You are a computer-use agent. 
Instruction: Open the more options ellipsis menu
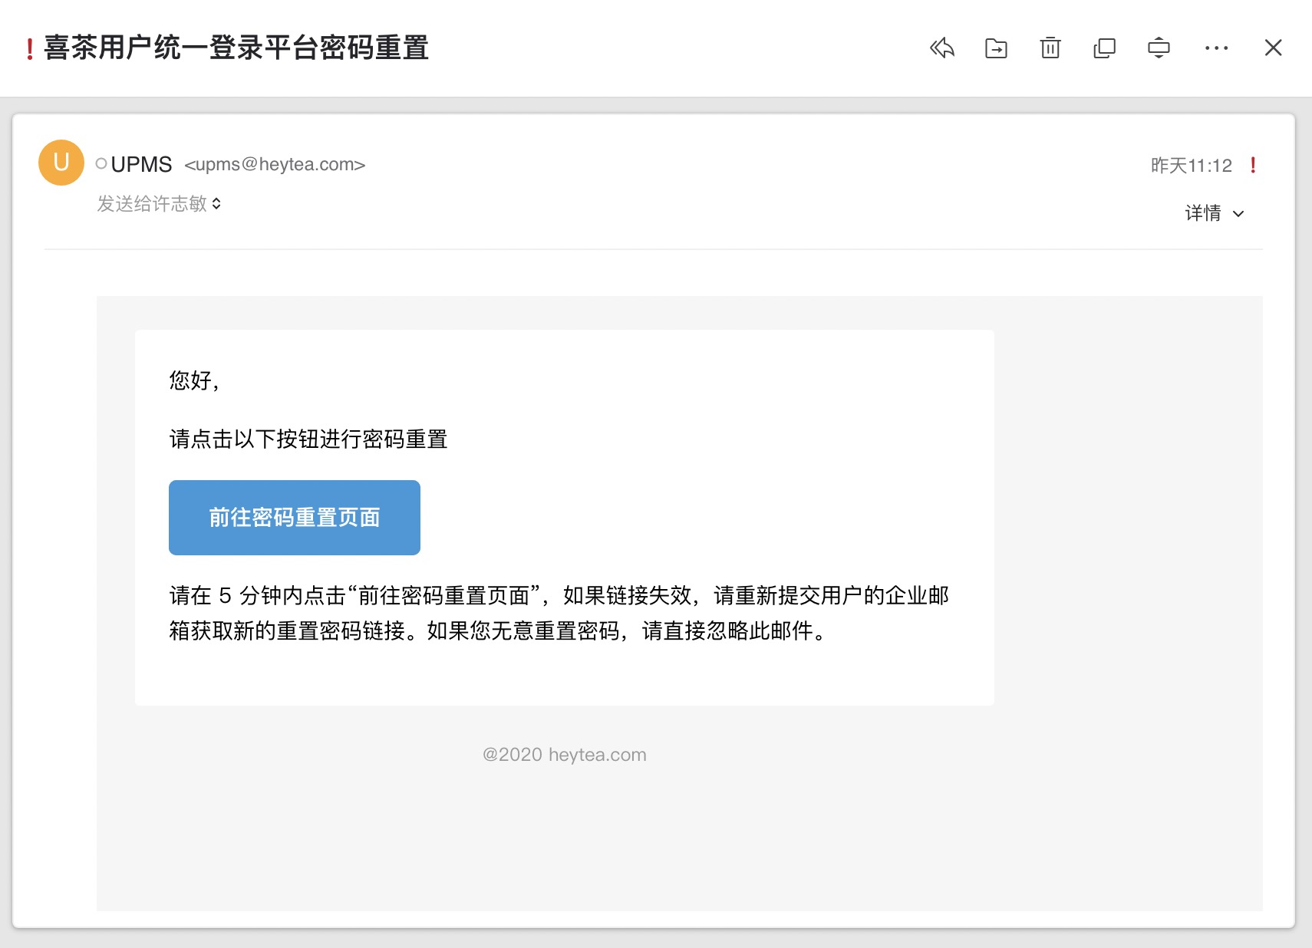pyautogui.click(x=1216, y=48)
